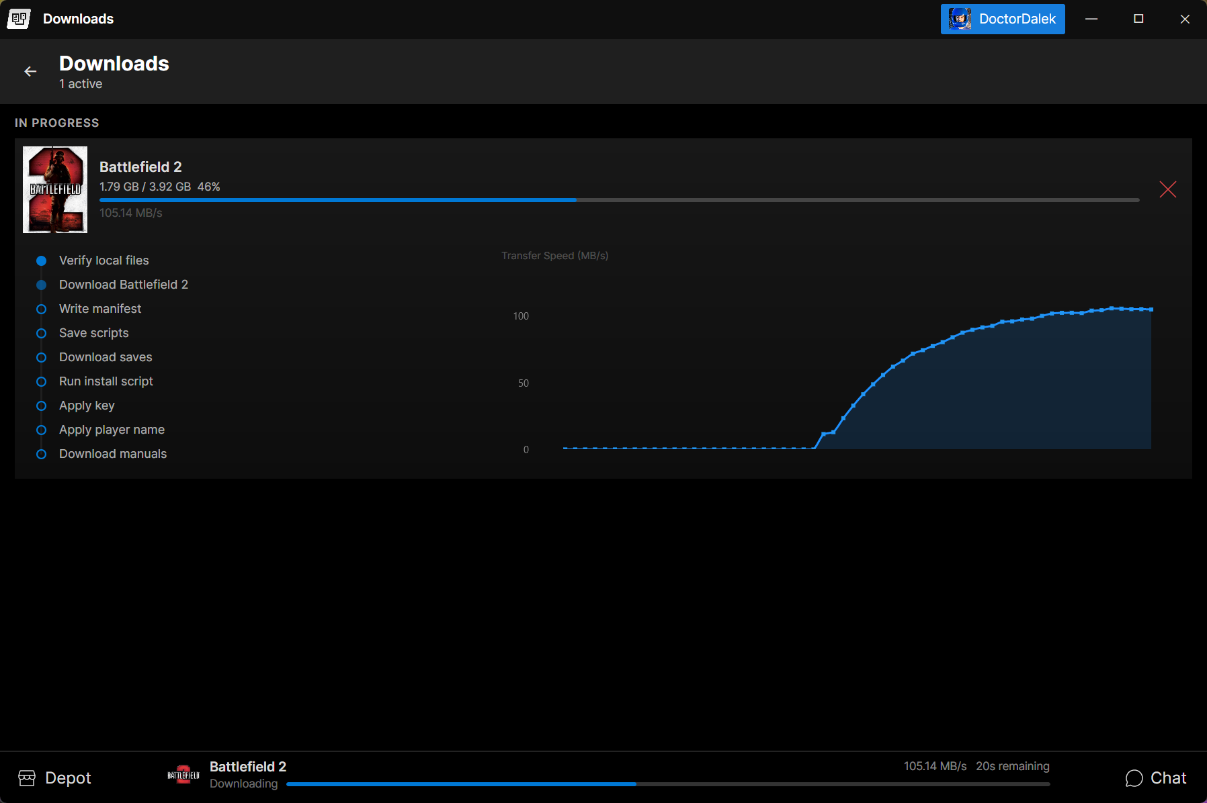Open the DoctorDalek profile button
This screenshot has height=803, width=1207.
tap(1002, 19)
